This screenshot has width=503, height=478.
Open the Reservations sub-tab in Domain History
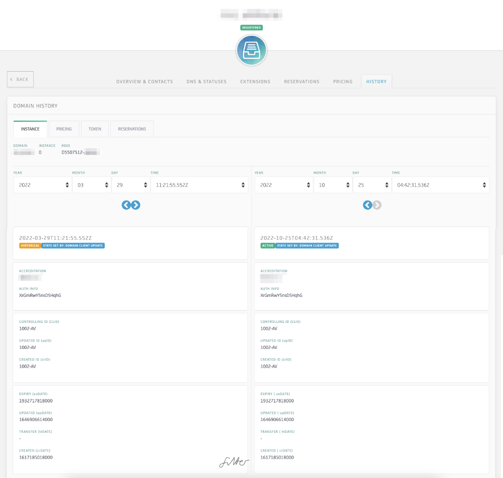[x=132, y=129]
